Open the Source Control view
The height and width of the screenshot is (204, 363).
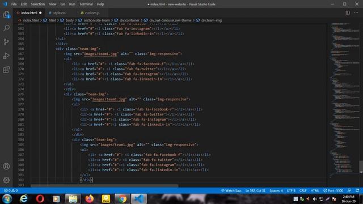coord(6,42)
